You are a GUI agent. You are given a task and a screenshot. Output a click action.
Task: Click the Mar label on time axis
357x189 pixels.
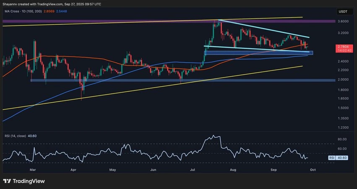pos(33,170)
